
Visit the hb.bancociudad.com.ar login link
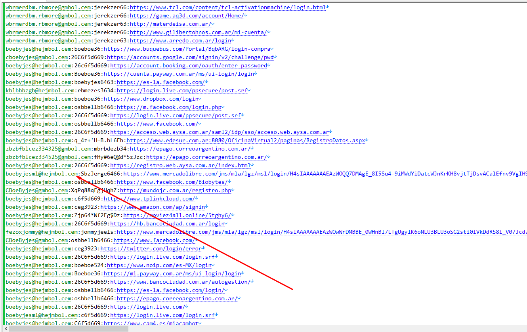pyautogui.click(x=168, y=224)
